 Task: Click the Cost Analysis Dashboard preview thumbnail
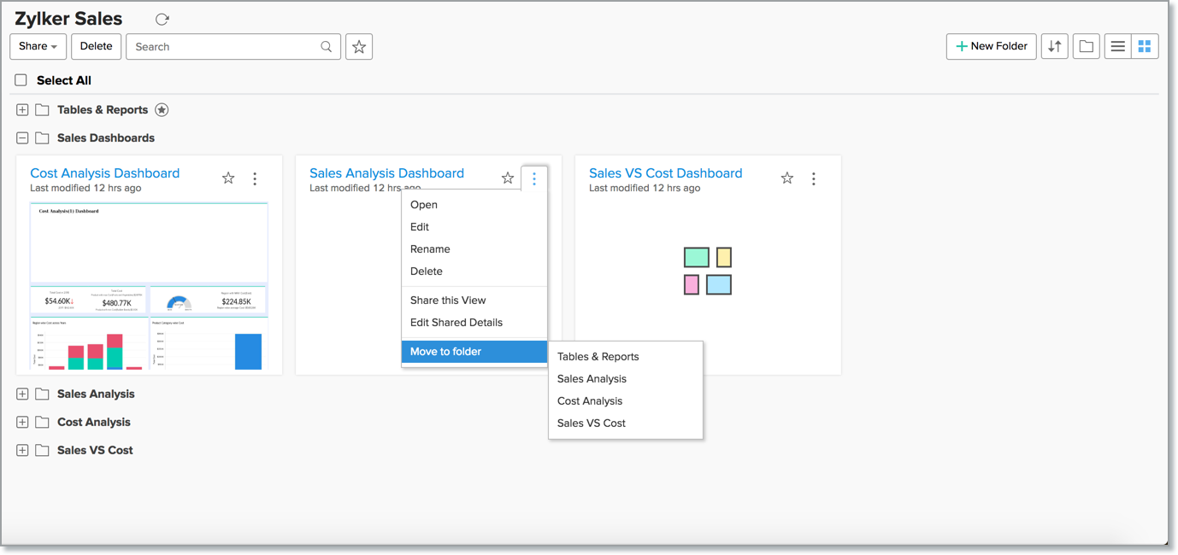click(x=149, y=286)
